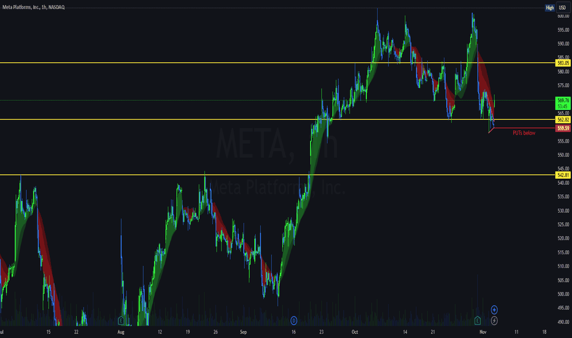
Task: Click the High price label tag
Action: [x=550, y=7]
